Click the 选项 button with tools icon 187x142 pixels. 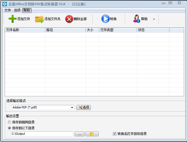coord(84,108)
